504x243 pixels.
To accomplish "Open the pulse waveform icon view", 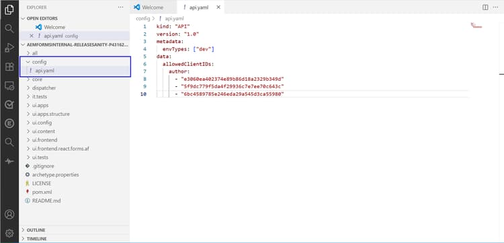I will tap(9, 162).
